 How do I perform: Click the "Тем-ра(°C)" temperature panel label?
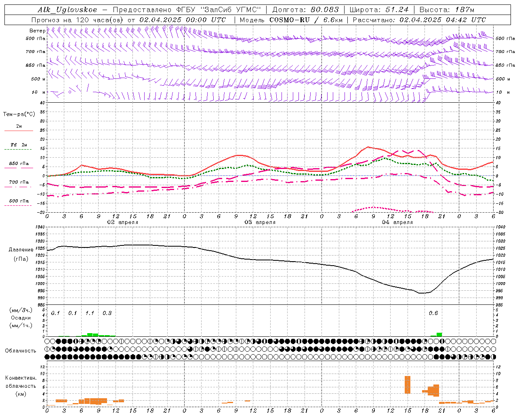pyautogui.click(x=19, y=114)
